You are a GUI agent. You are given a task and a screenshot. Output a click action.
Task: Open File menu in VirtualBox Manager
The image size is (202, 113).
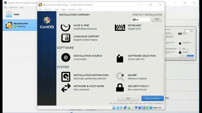[x=5, y=8]
